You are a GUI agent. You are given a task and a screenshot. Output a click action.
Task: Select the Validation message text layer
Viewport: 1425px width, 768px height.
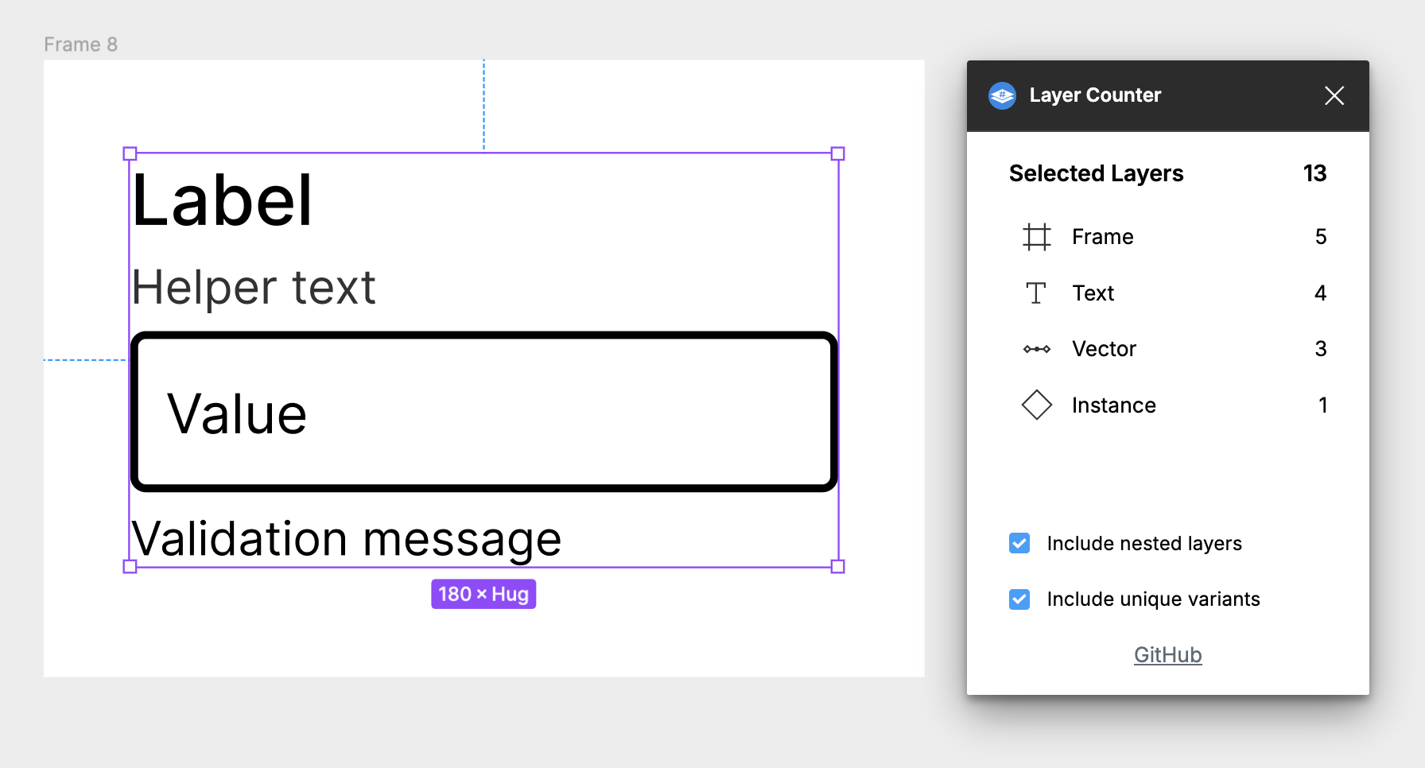[x=347, y=537]
